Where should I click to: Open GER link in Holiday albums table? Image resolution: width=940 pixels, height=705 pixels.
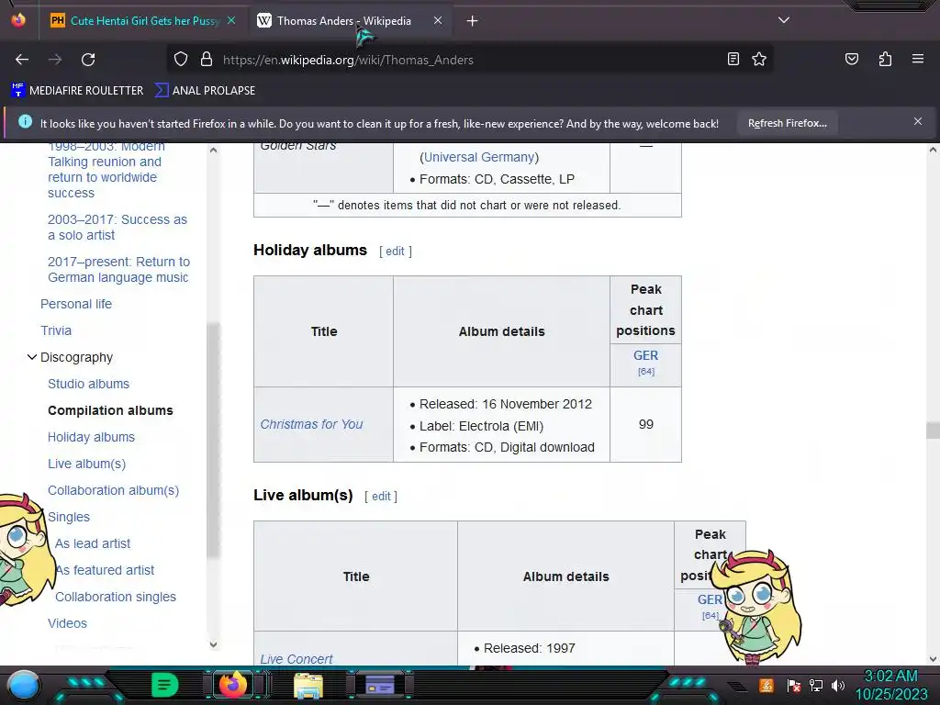point(645,355)
